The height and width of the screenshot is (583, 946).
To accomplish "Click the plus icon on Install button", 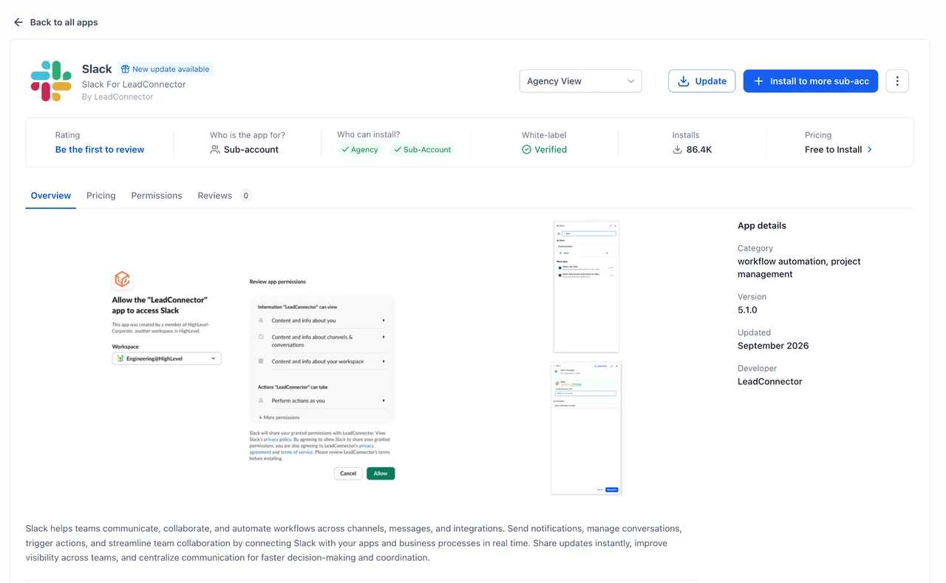I will (758, 81).
